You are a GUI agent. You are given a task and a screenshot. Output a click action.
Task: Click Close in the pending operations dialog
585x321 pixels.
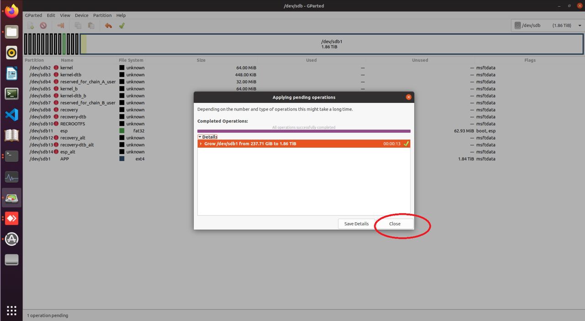point(394,224)
